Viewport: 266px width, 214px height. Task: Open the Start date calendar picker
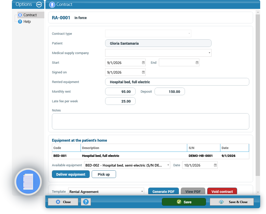tap(143, 62)
